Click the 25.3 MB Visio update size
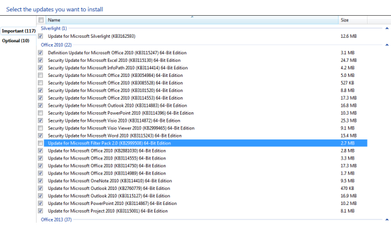391x229 pixels. coord(349,120)
